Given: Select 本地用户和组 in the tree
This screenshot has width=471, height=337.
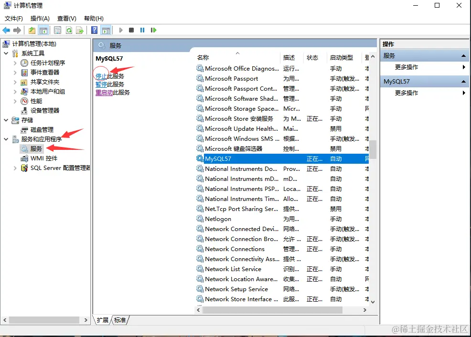Looking at the screenshot, I should point(47,92).
